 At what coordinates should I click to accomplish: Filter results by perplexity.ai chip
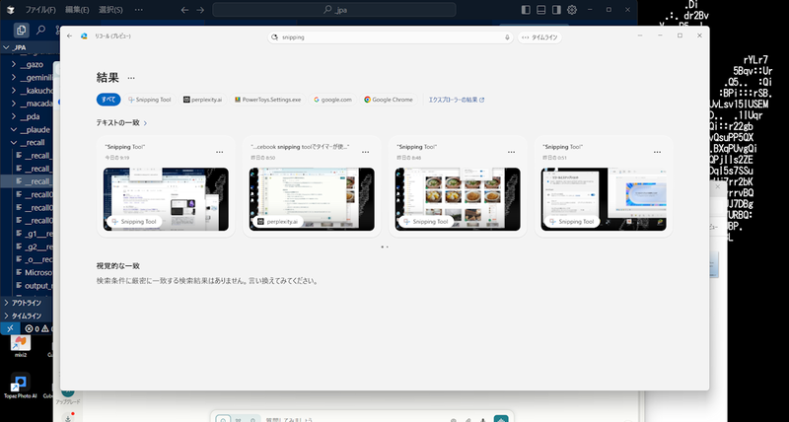[x=203, y=100]
